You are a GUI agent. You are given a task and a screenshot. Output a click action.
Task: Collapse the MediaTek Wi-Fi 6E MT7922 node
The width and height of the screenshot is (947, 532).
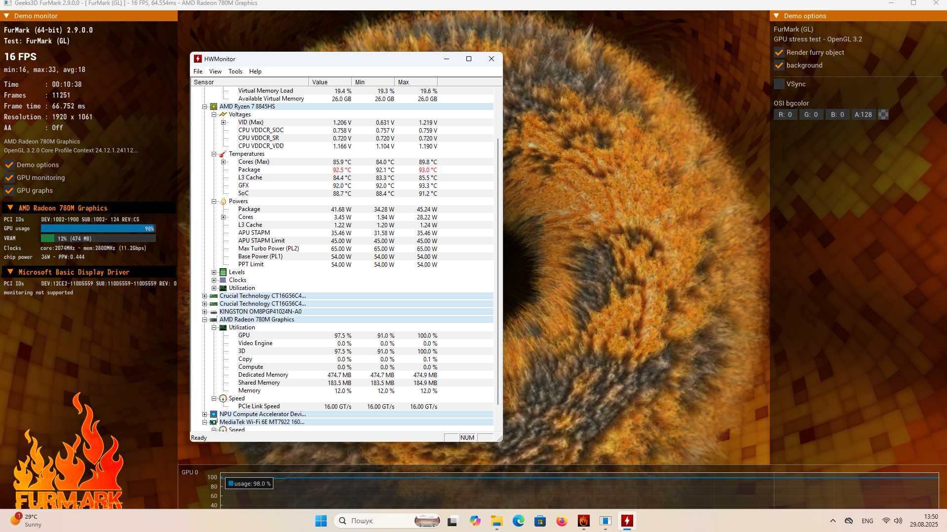point(204,422)
